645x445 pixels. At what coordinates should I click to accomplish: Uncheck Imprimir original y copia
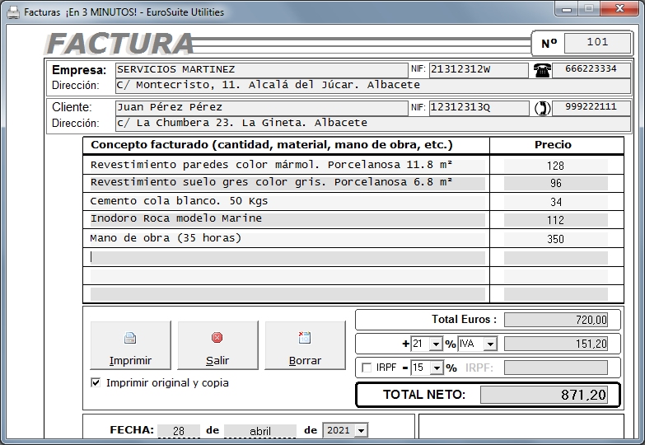click(96, 383)
